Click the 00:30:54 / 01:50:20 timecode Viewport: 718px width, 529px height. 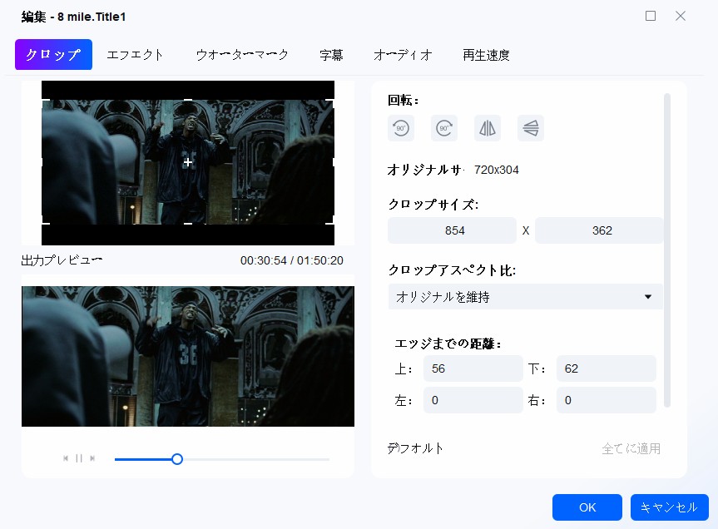292,260
